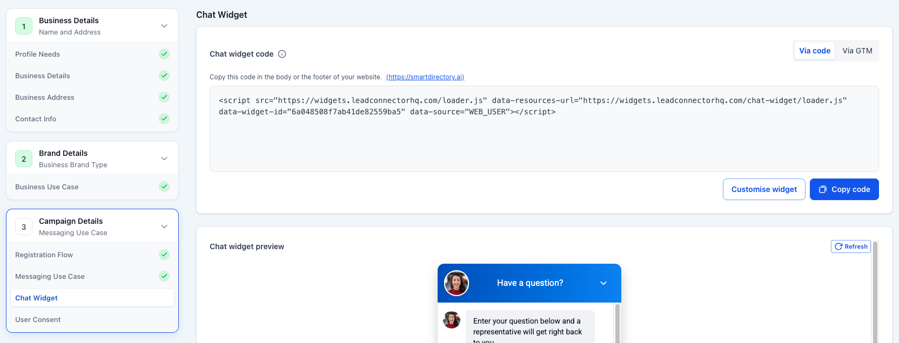Collapse the Business Details section chevron

[x=164, y=26]
